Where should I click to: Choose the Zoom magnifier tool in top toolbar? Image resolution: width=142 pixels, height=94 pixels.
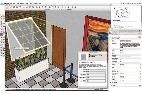point(56,7)
